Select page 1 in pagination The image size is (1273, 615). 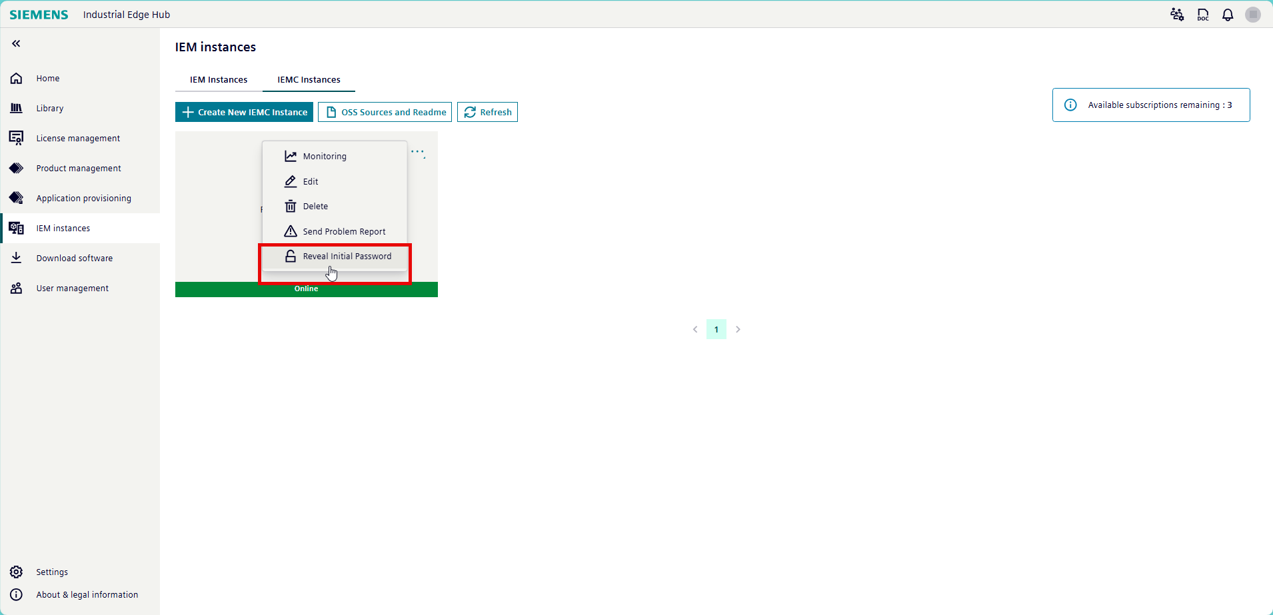click(x=716, y=328)
